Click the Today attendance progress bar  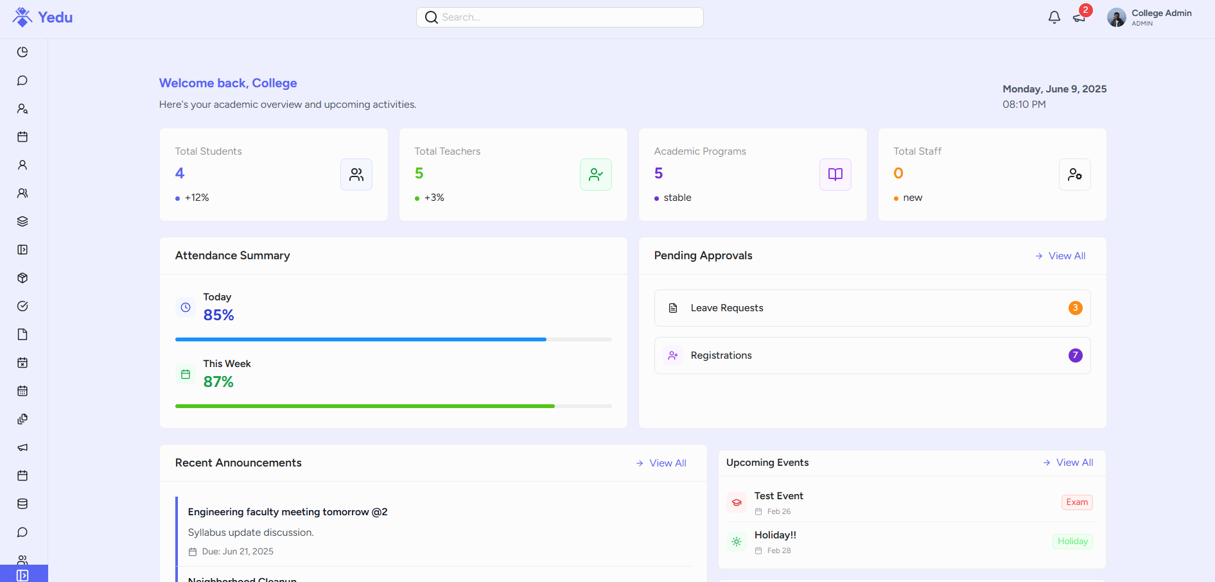click(x=393, y=339)
